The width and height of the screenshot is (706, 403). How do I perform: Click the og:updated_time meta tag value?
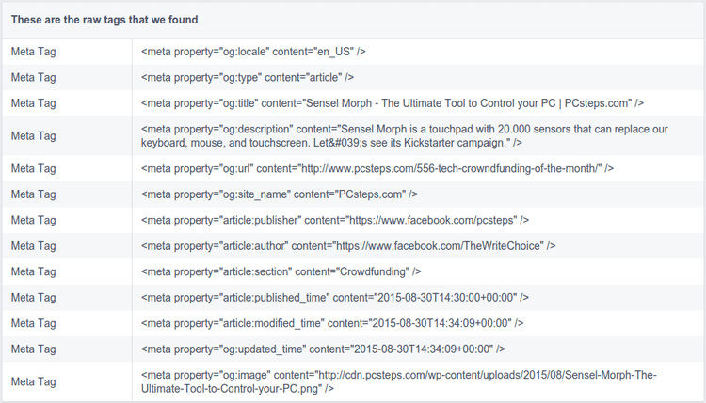(x=323, y=349)
